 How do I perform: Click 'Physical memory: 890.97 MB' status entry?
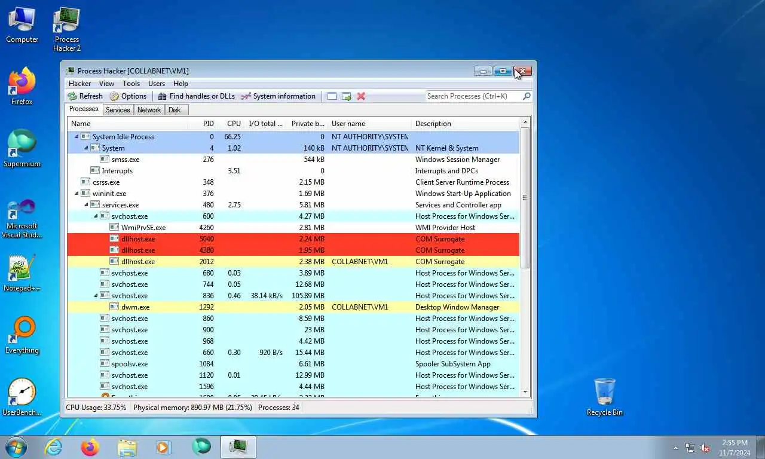[192, 408]
